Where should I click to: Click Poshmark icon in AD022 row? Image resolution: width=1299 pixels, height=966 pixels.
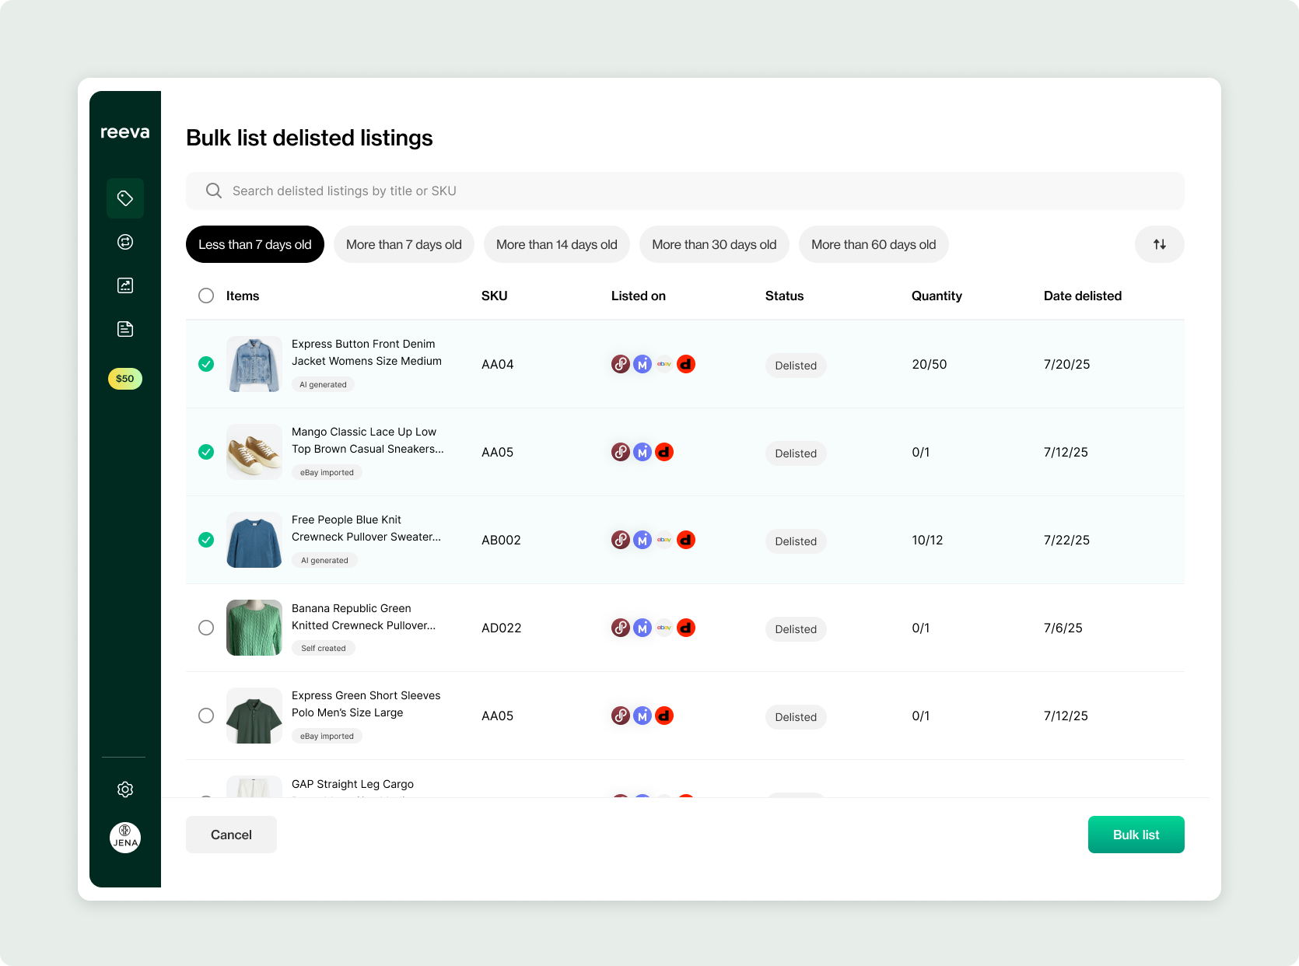pyautogui.click(x=621, y=628)
